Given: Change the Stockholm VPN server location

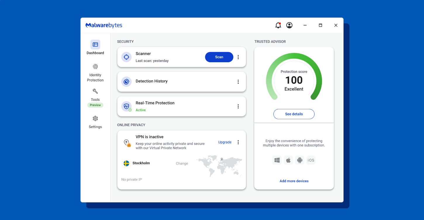Looking at the screenshot, I should pos(182,163).
